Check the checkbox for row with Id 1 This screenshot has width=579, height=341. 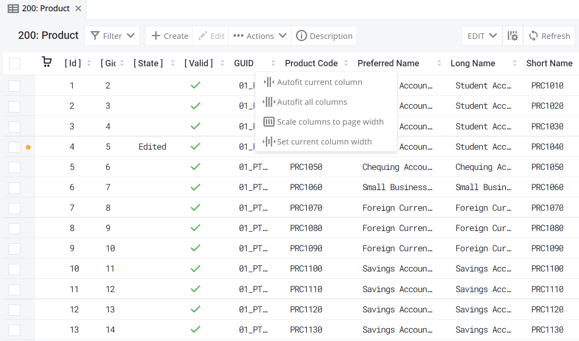[14, 86]
